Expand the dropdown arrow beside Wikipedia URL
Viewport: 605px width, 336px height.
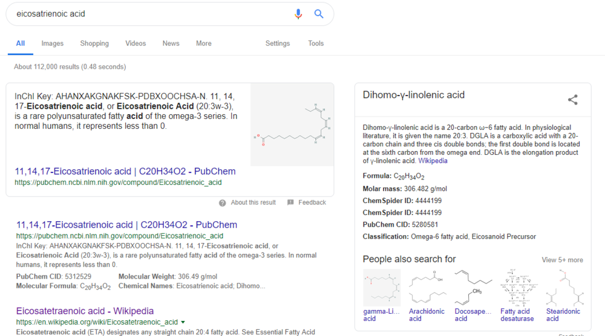coord(183,323)
